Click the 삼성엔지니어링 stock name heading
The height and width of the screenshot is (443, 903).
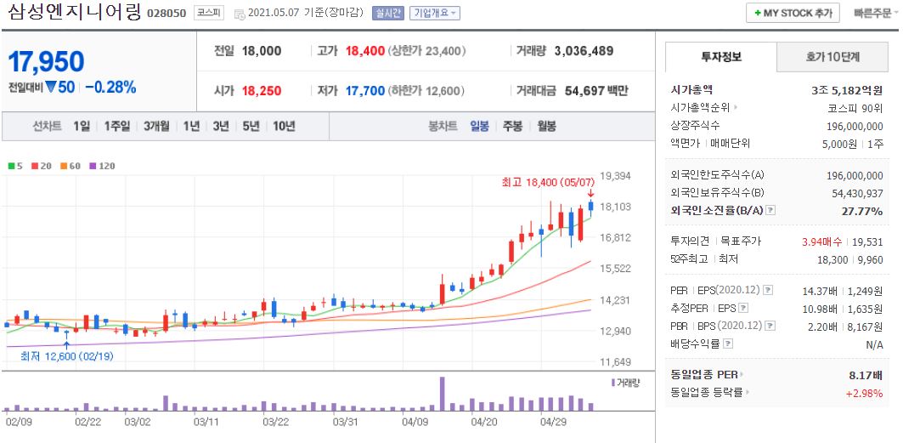pyautogui.click(x=74, y=12)
